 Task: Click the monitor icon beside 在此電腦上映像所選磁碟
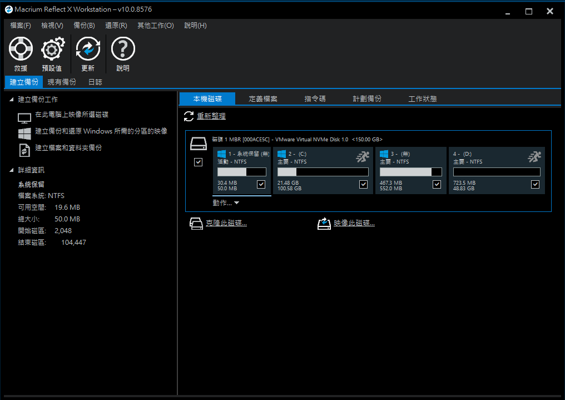24,118
